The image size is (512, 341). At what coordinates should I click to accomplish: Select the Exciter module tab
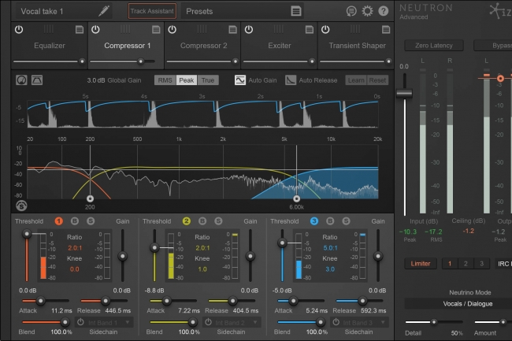[280, 46]
